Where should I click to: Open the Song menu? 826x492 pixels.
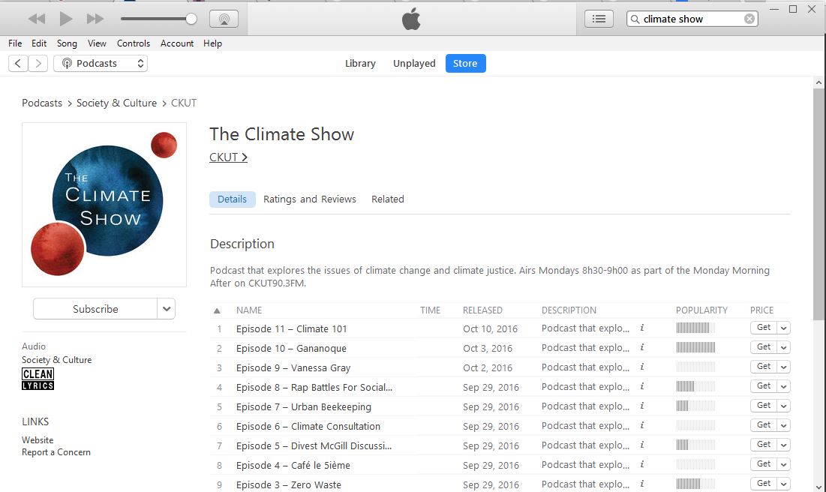pyautogui.click(x=67, y=43)
